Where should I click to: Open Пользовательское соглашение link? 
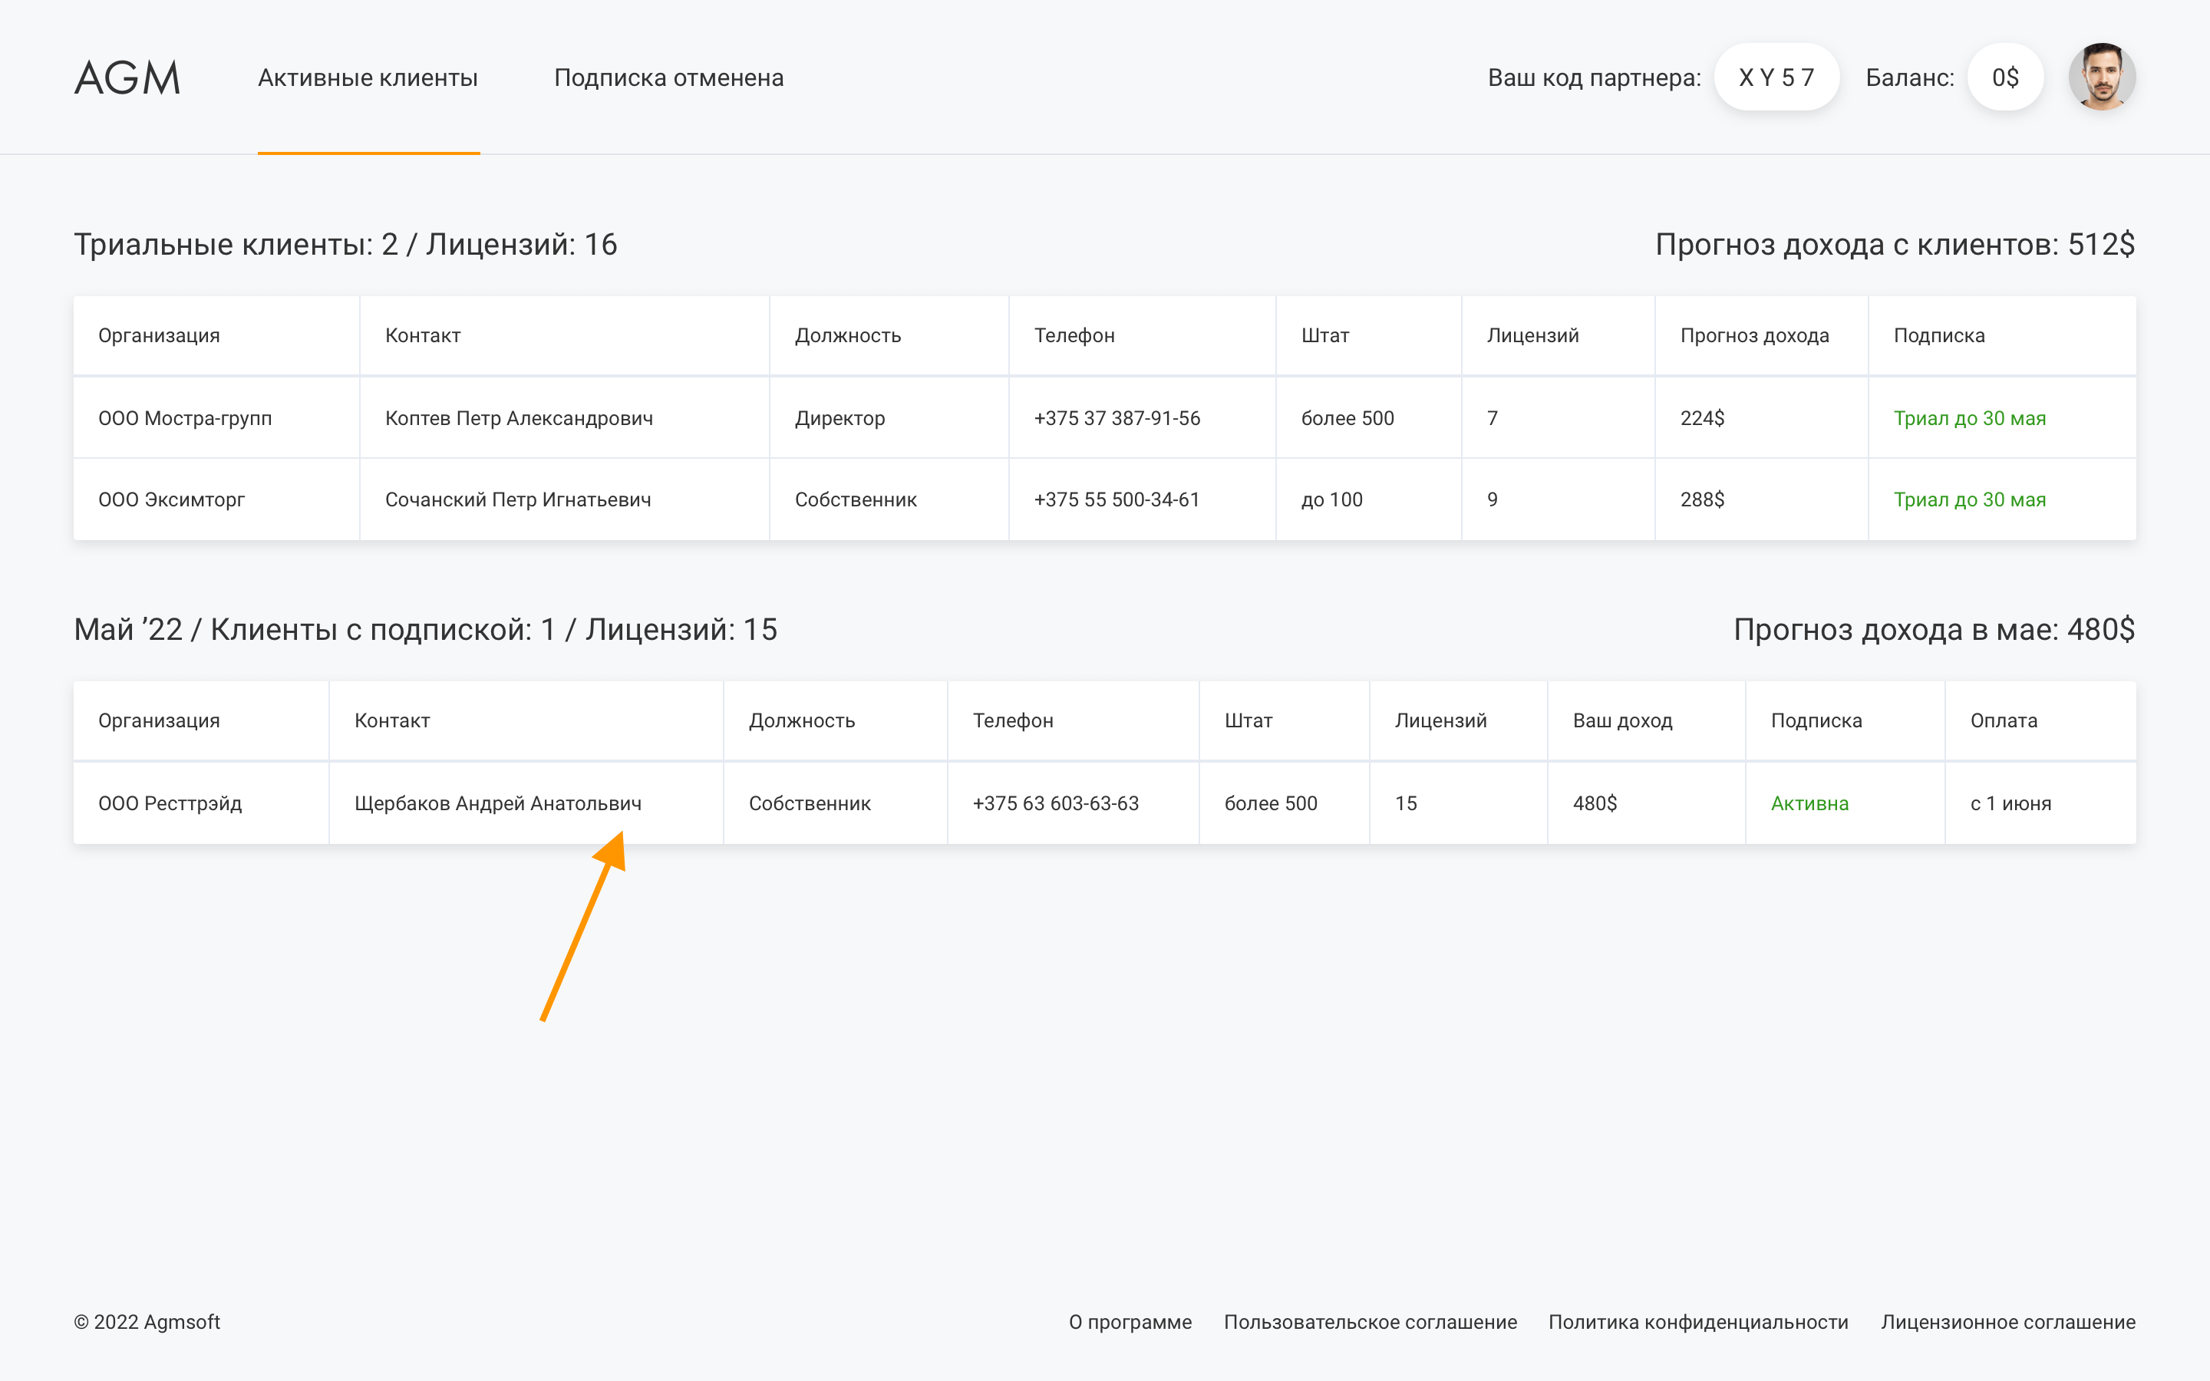[1370, 1322]
